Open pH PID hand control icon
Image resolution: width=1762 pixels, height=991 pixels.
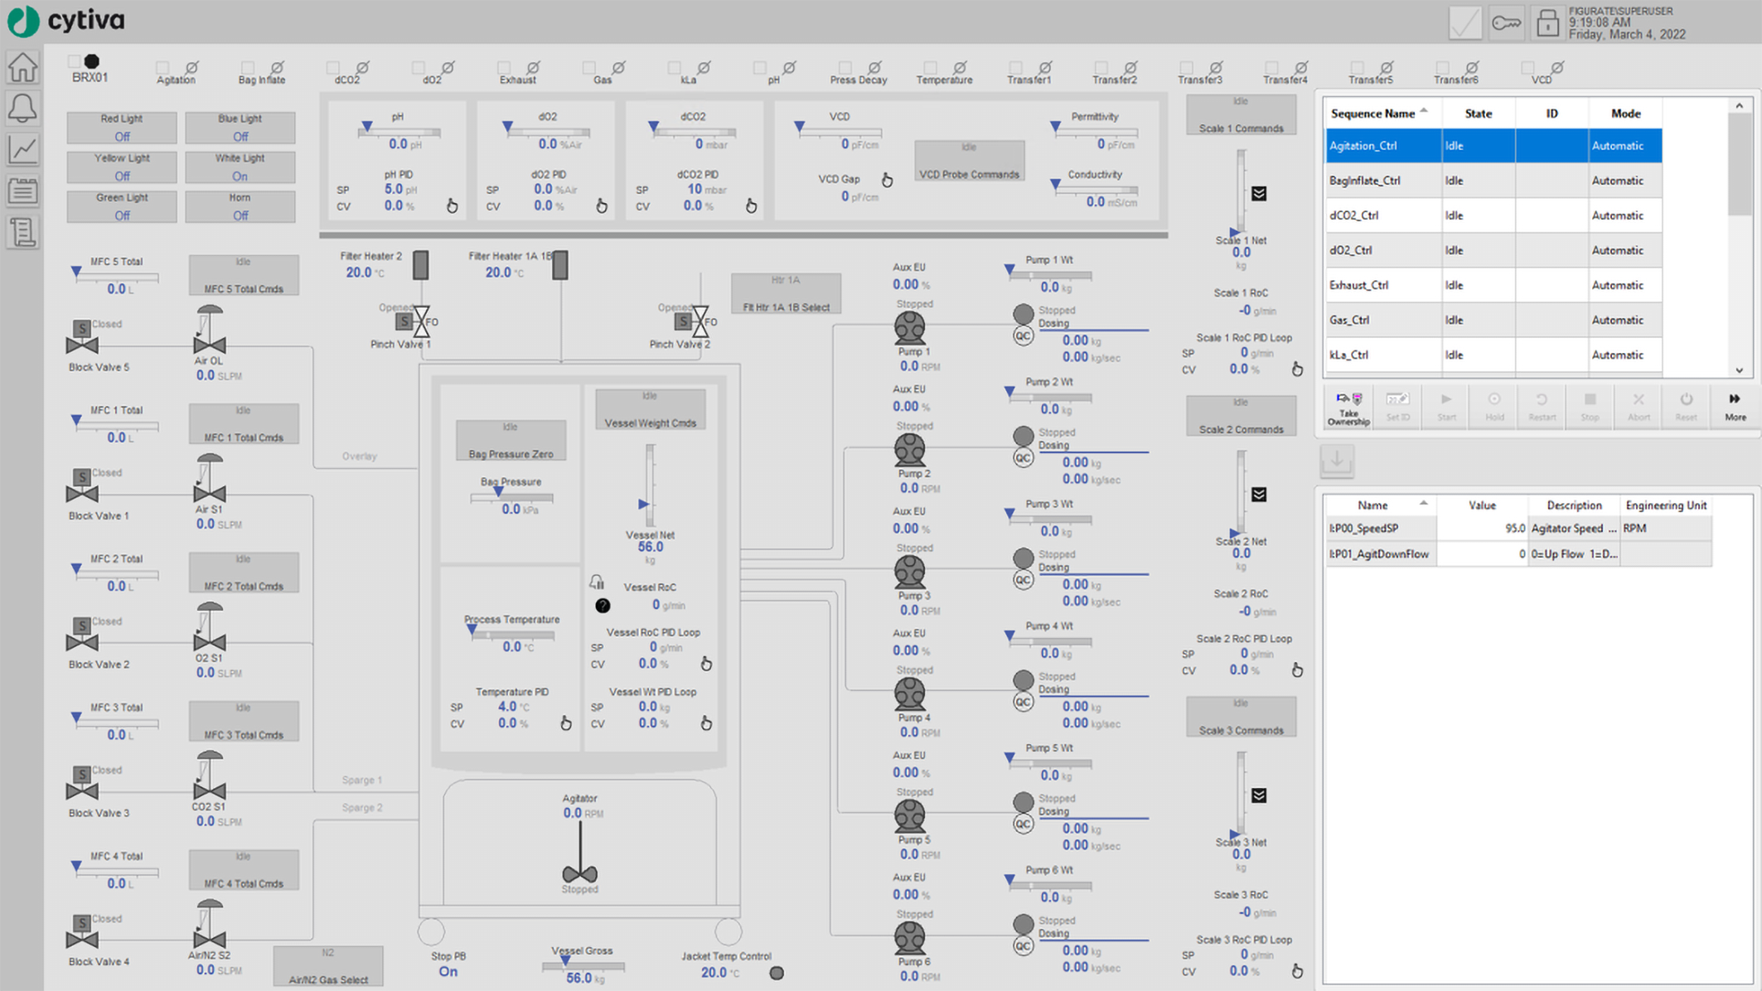pyautogui.click(x=452, y=205)
